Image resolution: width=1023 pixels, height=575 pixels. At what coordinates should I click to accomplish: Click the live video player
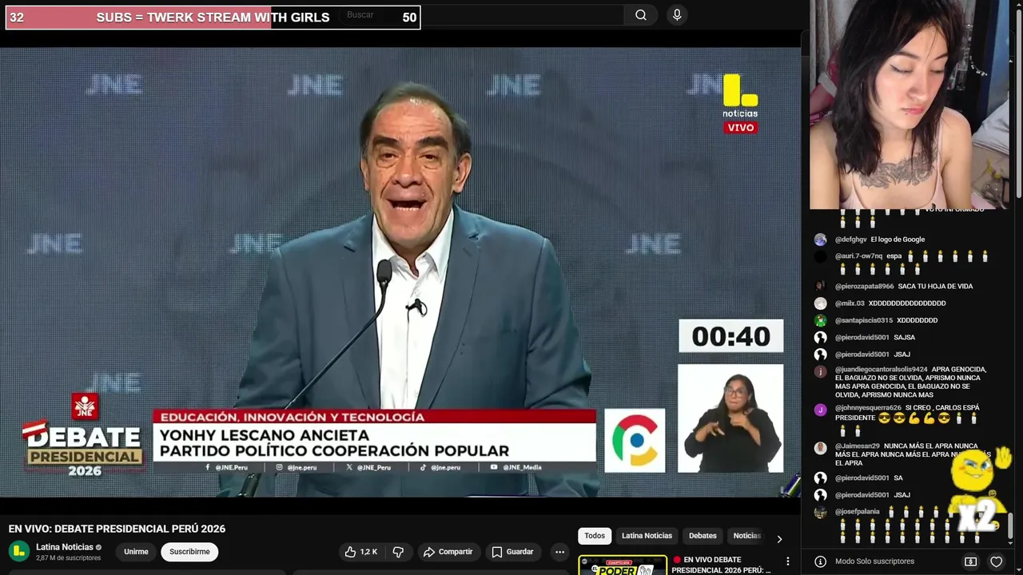pos(400,272)
